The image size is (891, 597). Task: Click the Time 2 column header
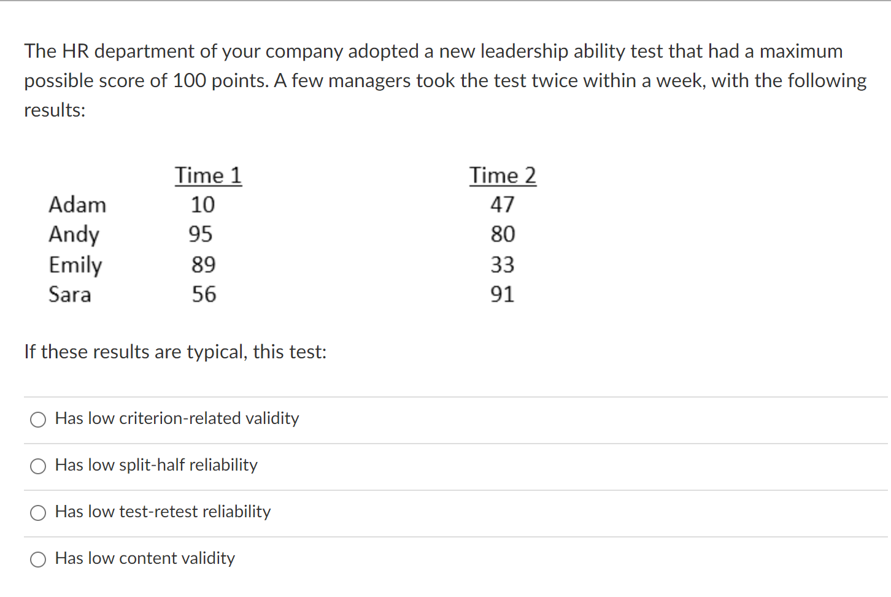503,175
